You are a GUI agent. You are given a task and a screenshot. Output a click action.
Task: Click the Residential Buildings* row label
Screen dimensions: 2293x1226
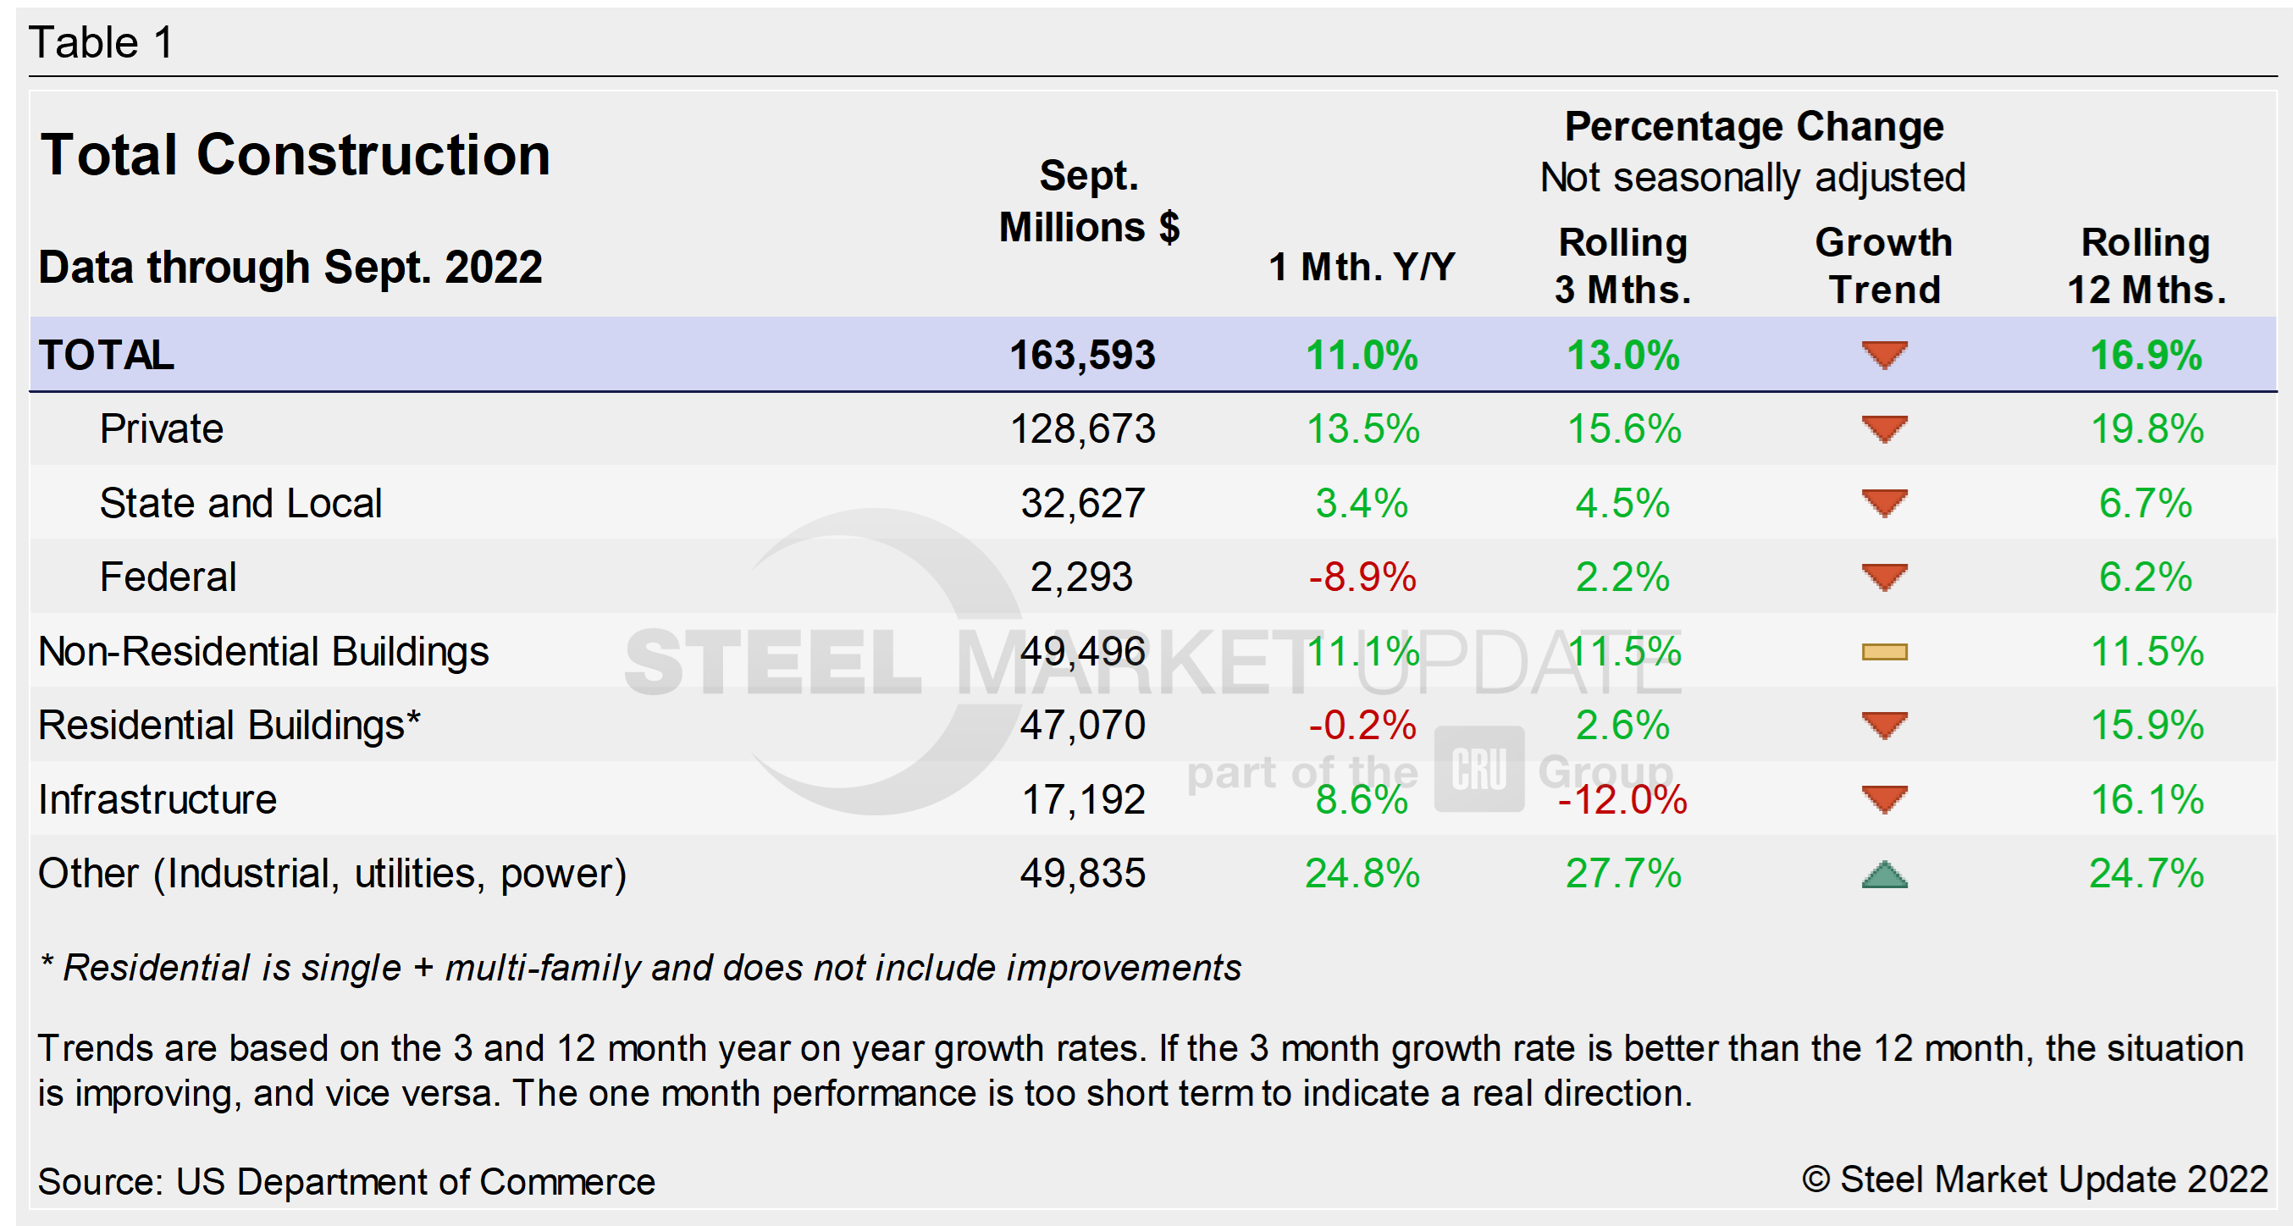[x=229, y=725]
